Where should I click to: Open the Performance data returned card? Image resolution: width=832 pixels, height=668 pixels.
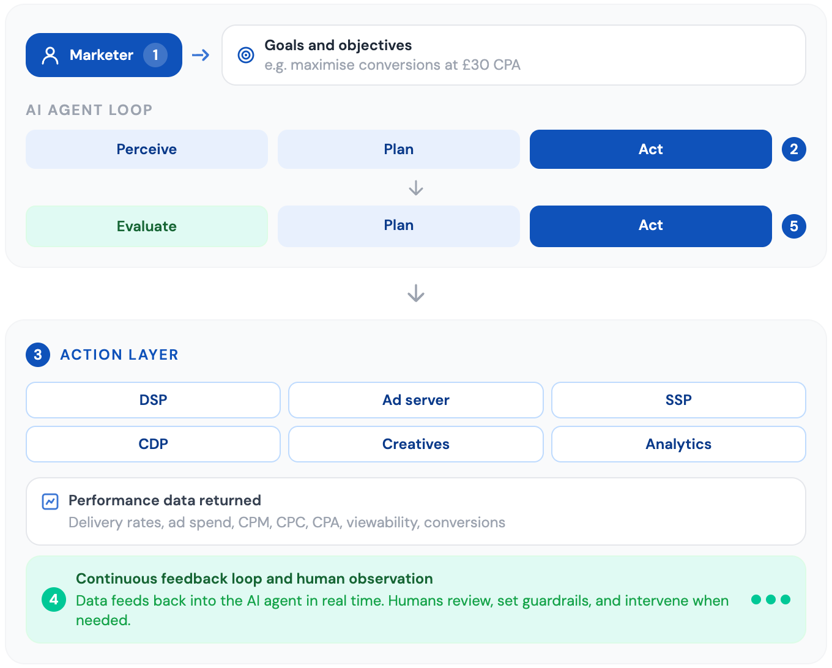pos(416,511)
